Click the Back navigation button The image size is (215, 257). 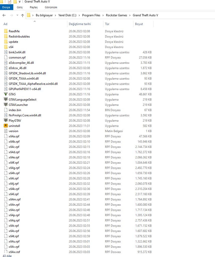pos(4,15)
